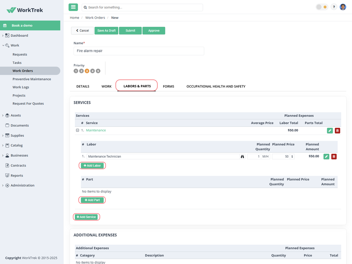Viewport: 352px width, 264px height.
Task: Click the Businesses person icon
Action: pos(7,155)
